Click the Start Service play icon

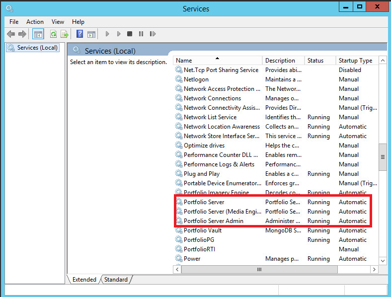107,34
